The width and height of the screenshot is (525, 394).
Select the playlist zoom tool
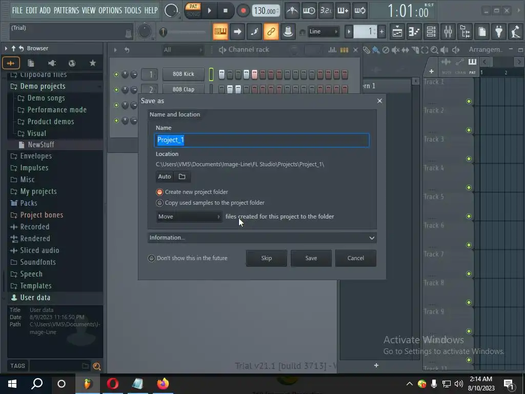pos(434,50)
